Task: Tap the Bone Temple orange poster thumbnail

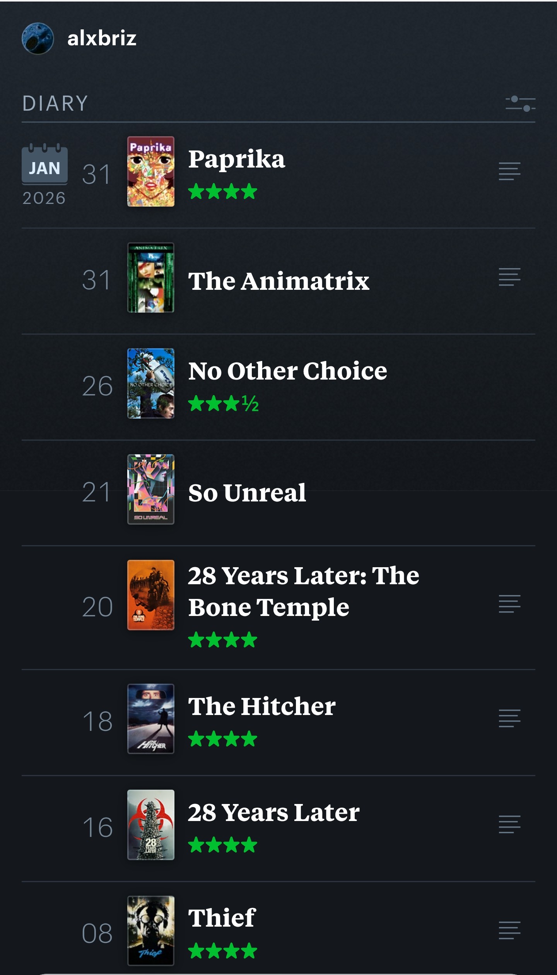Action: pos(151,595)
